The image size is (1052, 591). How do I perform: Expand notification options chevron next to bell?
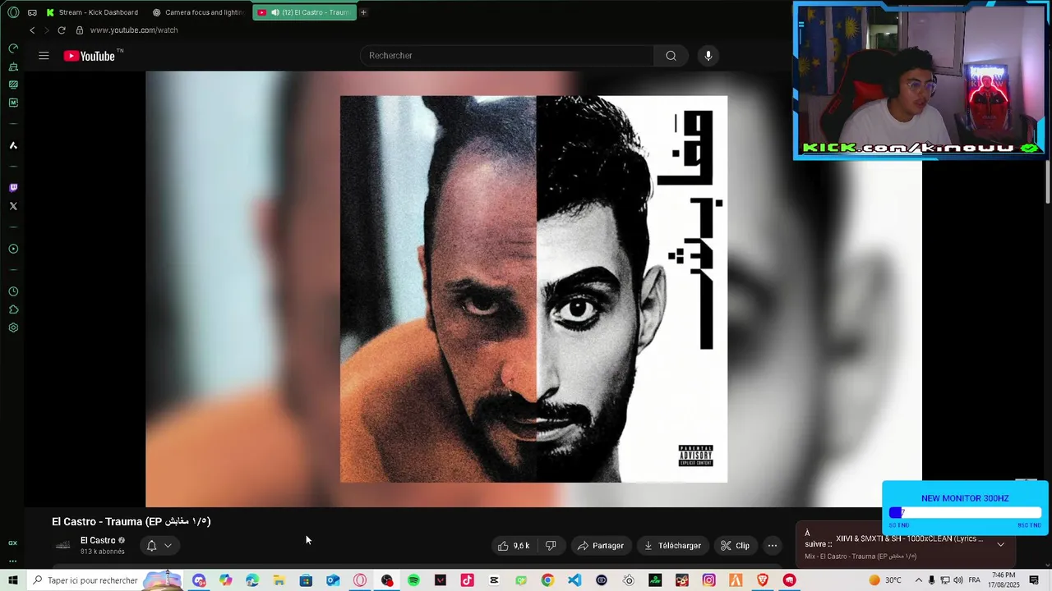point(168,545)
